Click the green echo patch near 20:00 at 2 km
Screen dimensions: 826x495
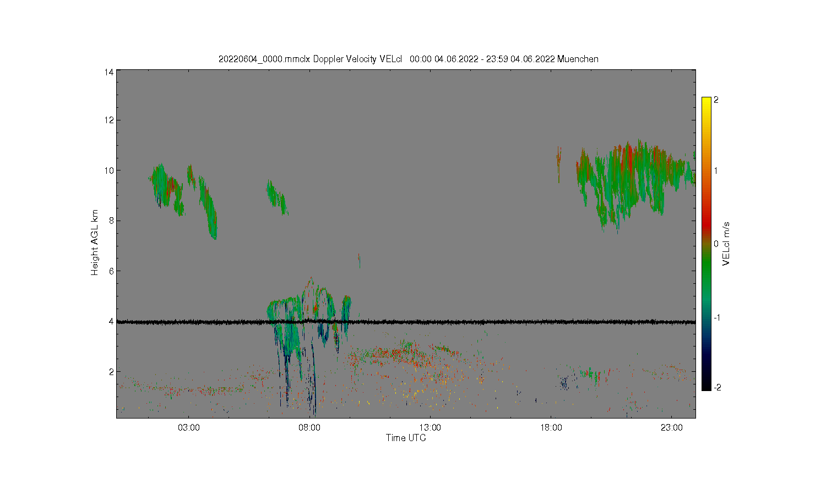[592, 375]
